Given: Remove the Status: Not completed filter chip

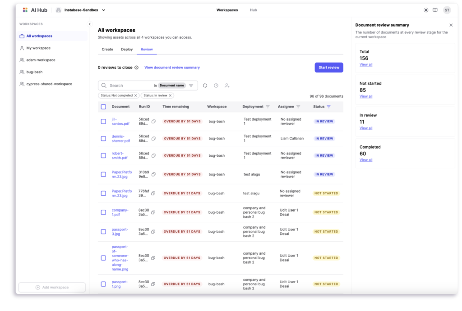Looking at the screenshot, I should (135, 95).
